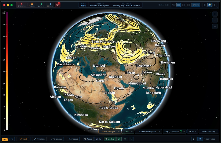
Task: Click the 500mb Wind Speed product header
Action: [x=100, y=5]
